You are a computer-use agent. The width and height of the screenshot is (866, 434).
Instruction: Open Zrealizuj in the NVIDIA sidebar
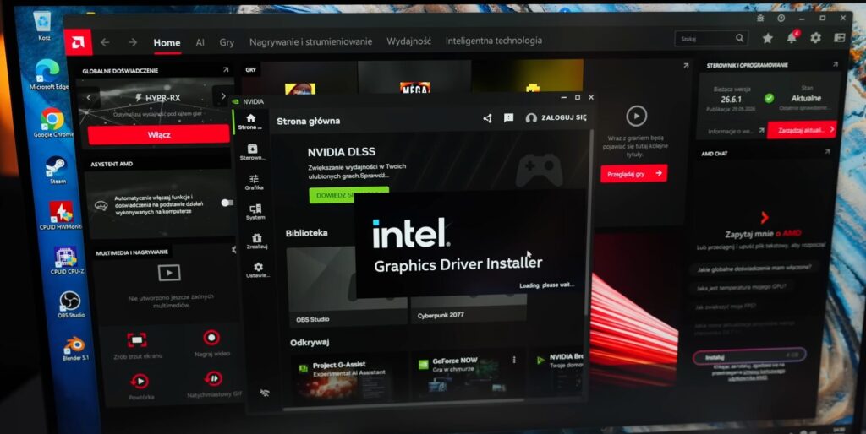coord(257,241)
